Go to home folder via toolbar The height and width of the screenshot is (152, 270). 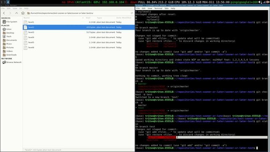click(23, 13)
